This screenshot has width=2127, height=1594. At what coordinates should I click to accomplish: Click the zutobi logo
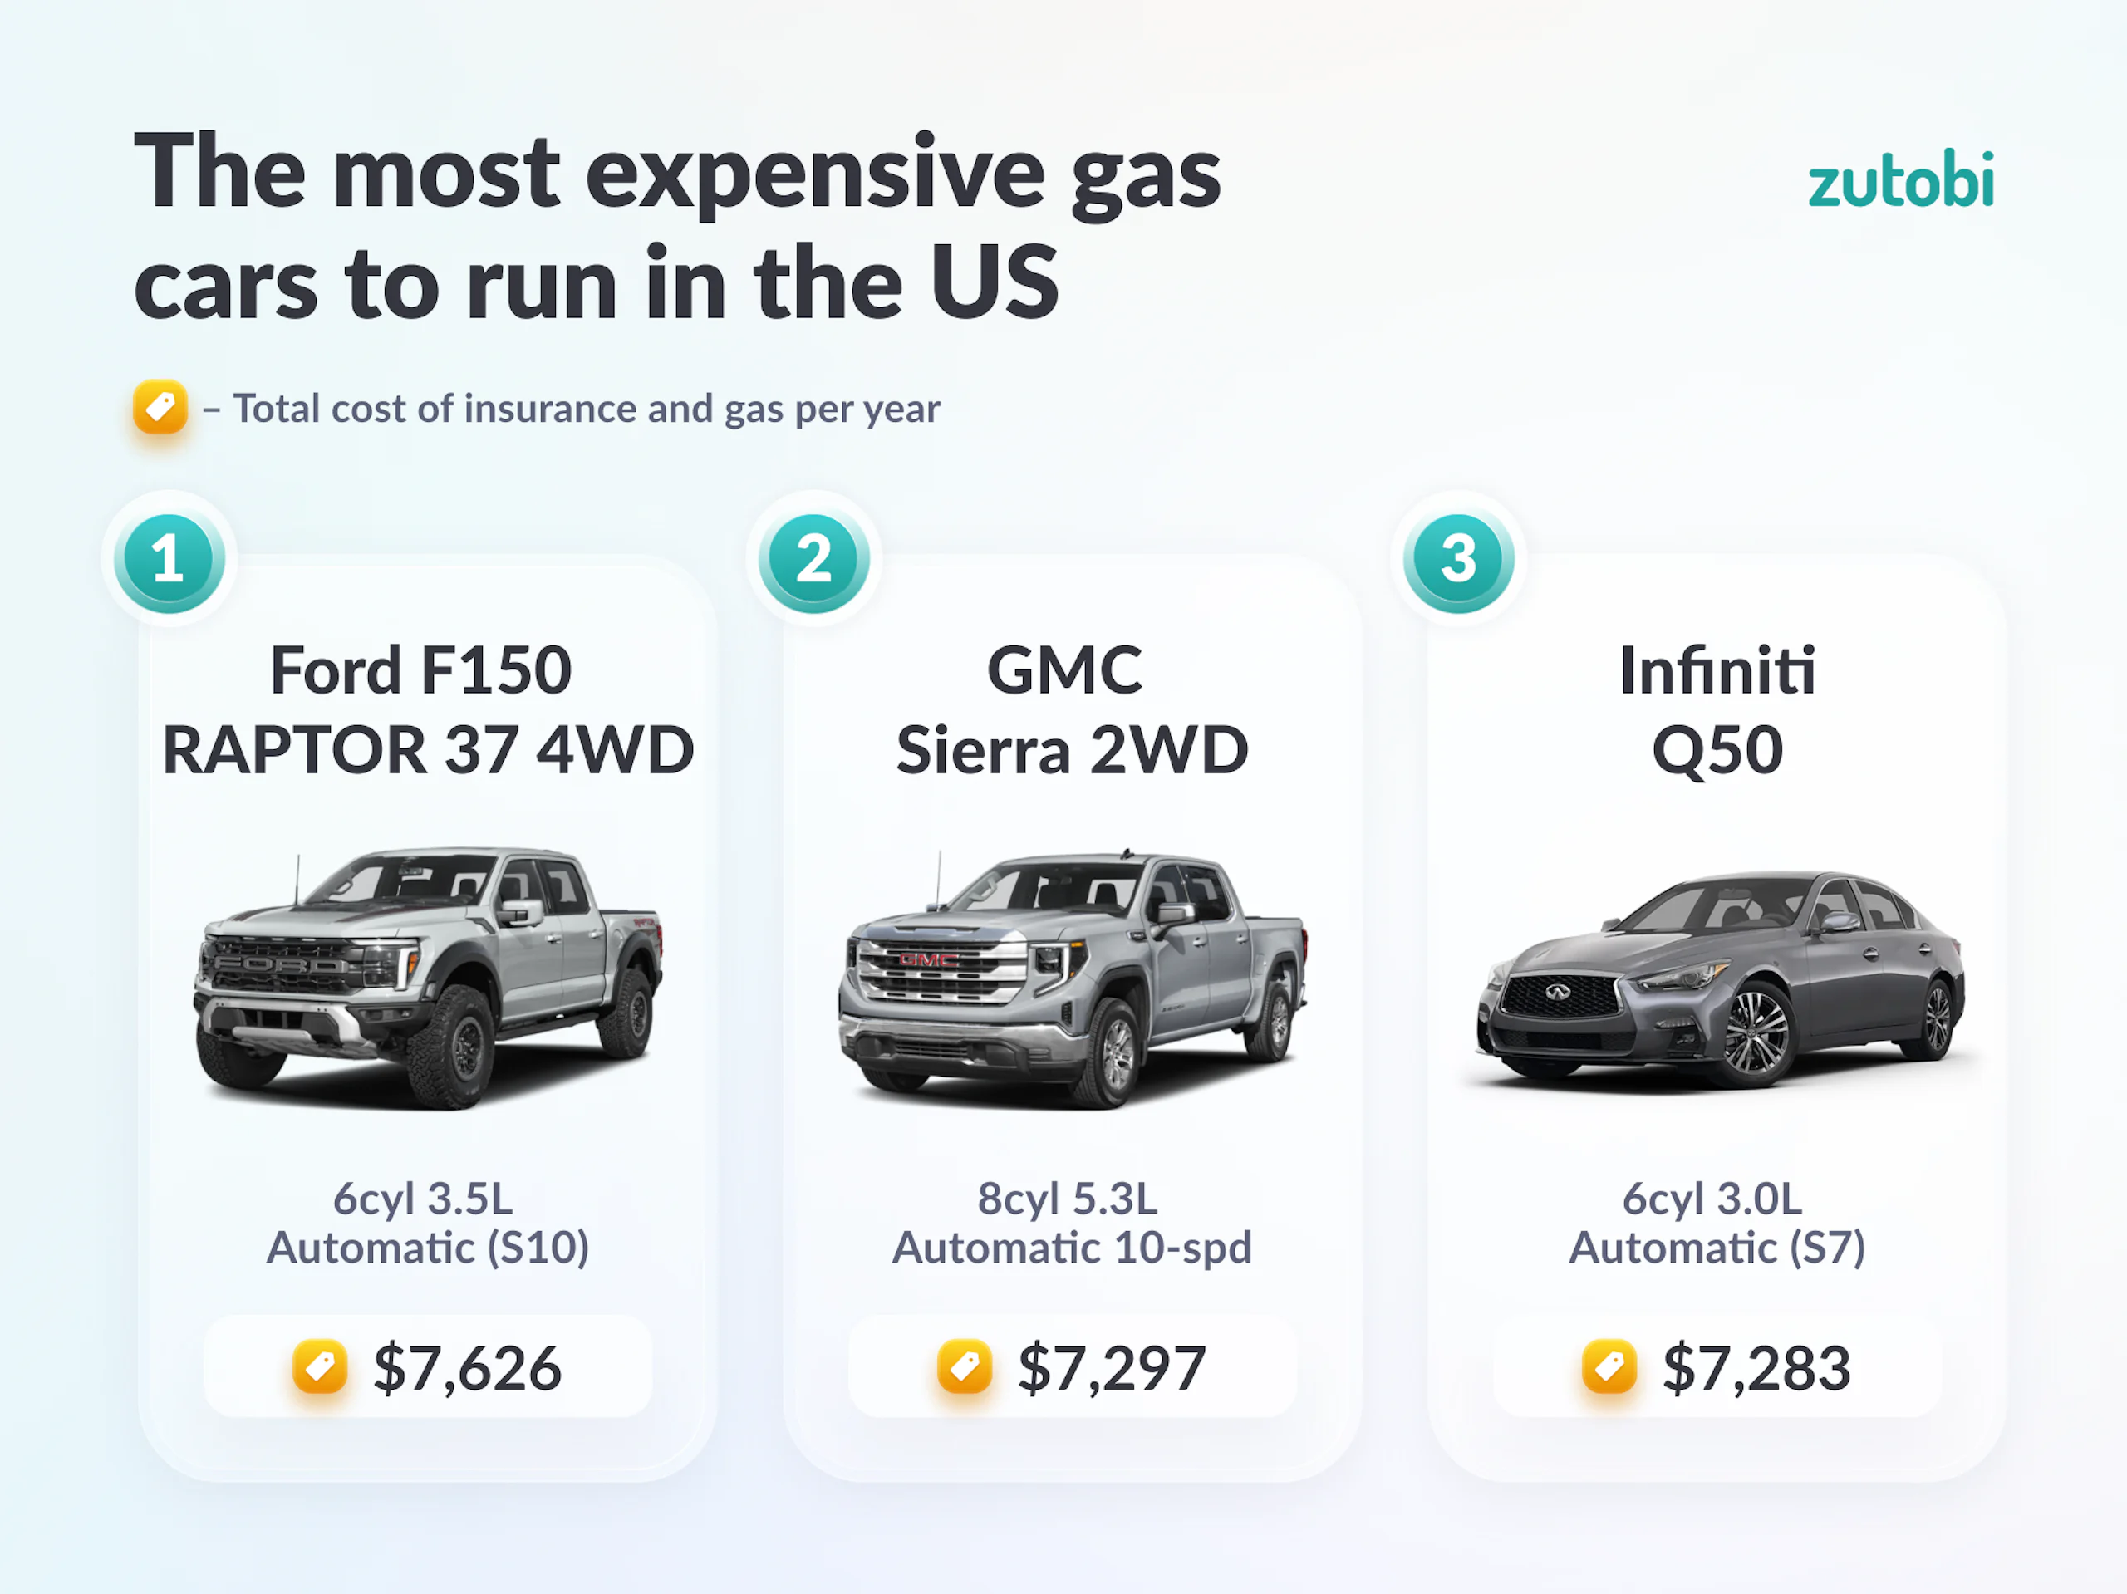click(1900, 181)
